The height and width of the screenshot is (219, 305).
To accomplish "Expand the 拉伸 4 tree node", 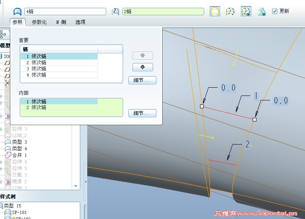I will click(x=1, y=162).
